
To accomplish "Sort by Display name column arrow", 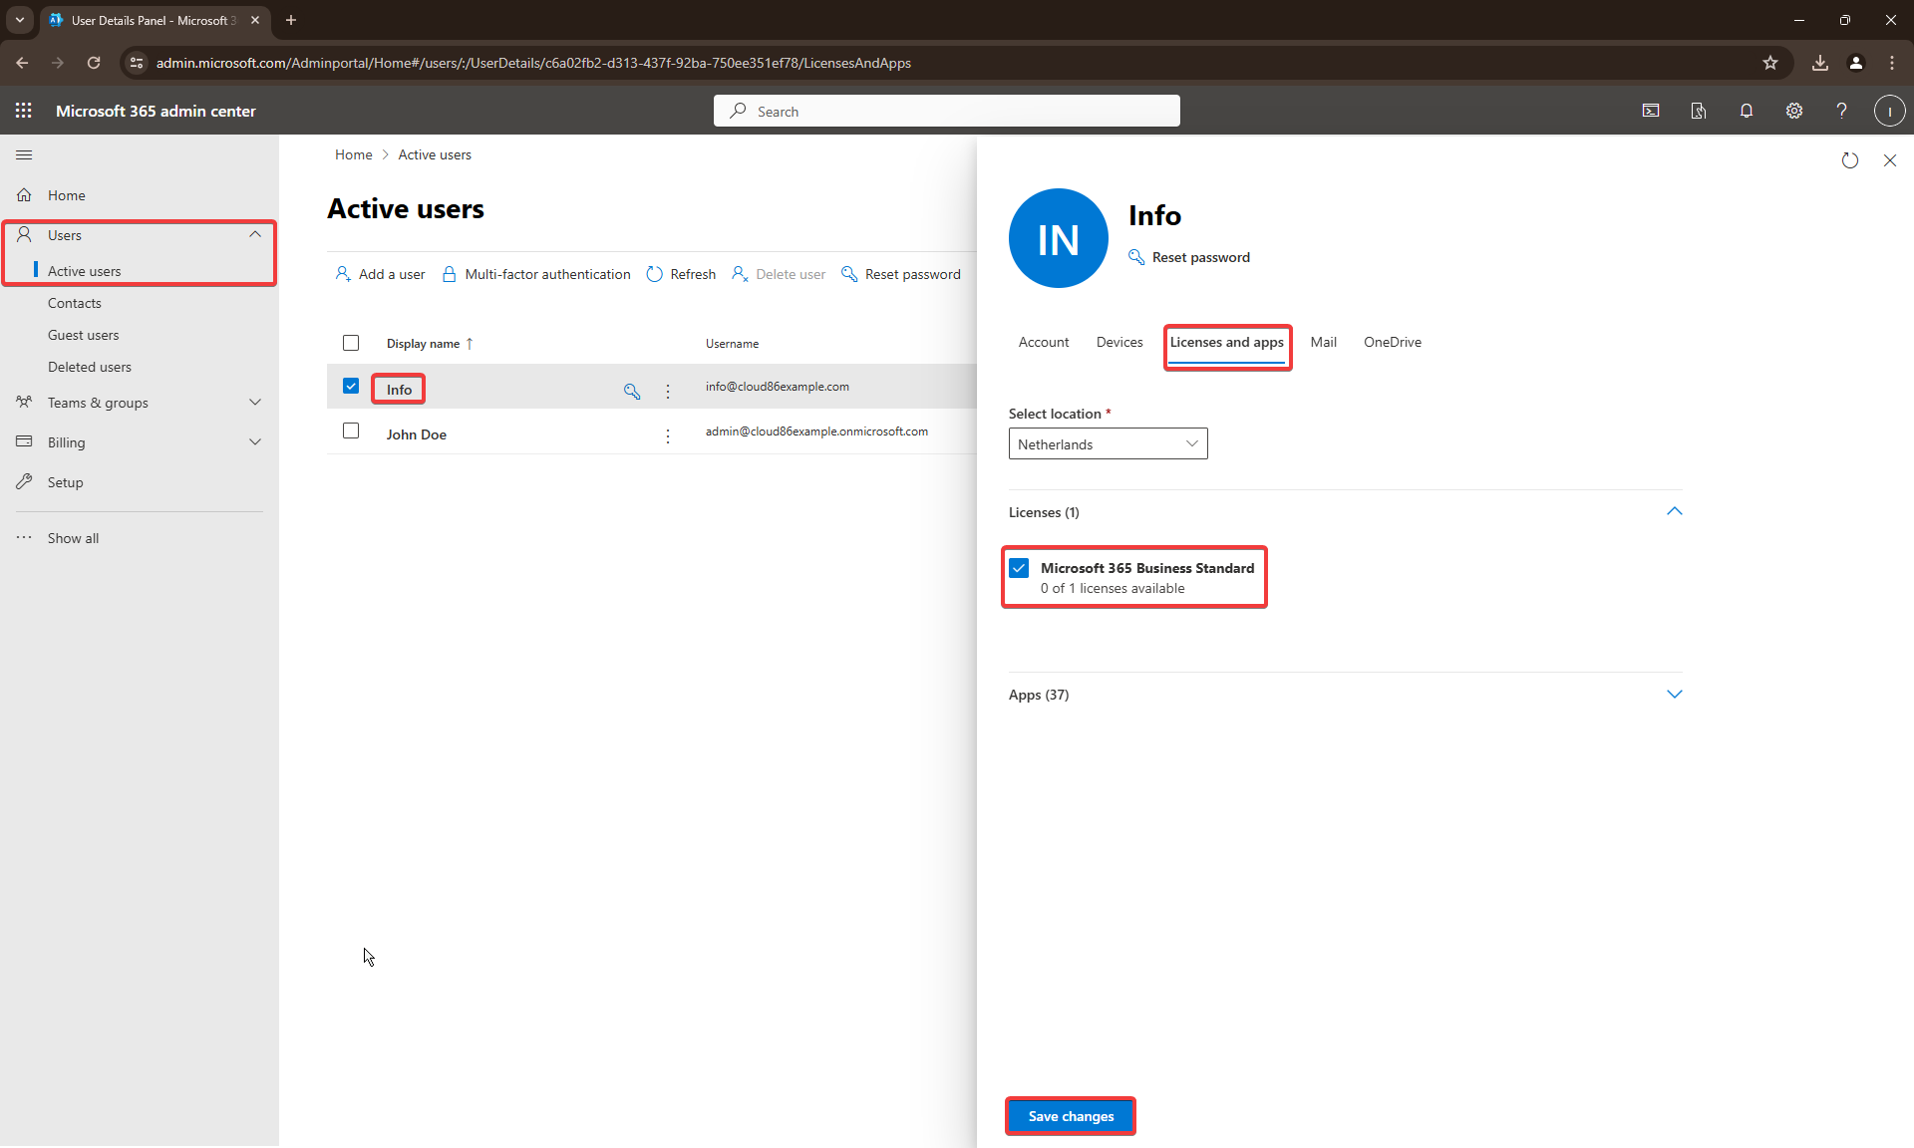I will tap(470, 344).
